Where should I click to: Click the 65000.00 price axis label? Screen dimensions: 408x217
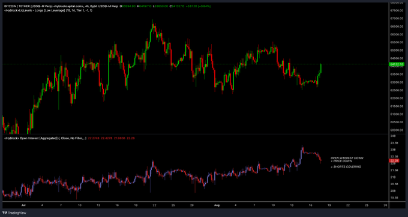tap(396, 50)
